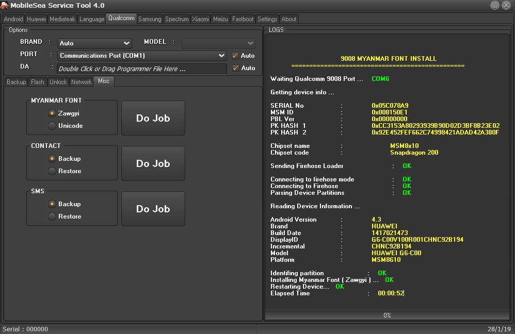This screenshot has height=334, width=515.
Task: Click the MSM8x10 chipset name text
Action: (405, 146)
